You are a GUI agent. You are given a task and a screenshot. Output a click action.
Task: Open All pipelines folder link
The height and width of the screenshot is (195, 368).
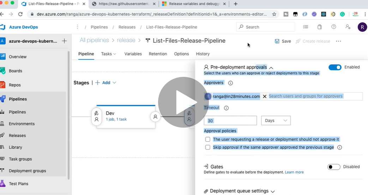94,40
